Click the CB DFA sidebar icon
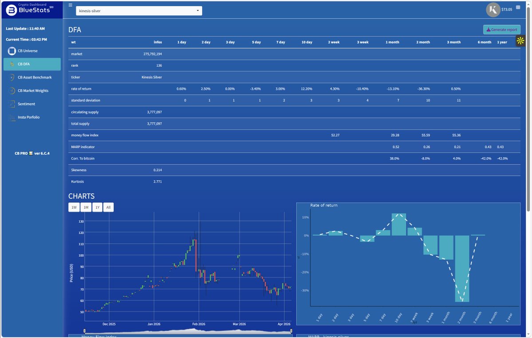Image resolution: width=532 pixels, height=338 pixels. [12, 64]
